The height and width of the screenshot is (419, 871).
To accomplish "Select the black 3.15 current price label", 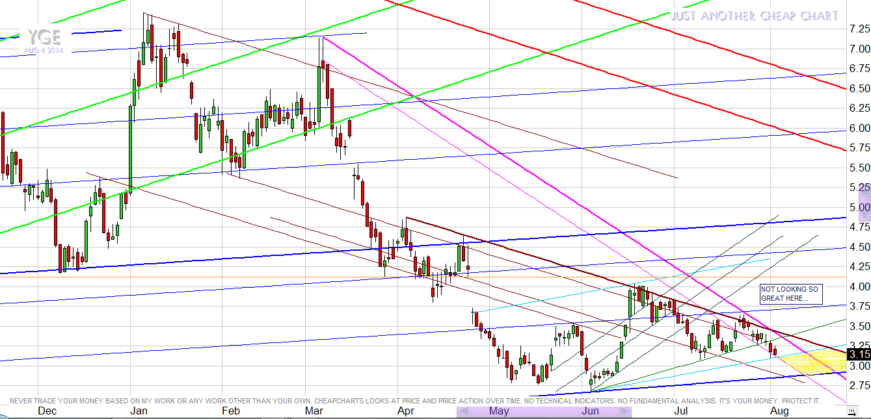I will 859,355.
